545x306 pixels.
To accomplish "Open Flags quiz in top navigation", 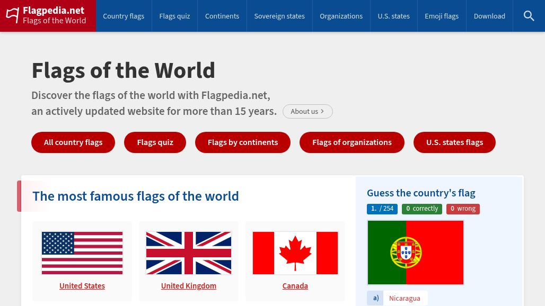I will (174, 16).
